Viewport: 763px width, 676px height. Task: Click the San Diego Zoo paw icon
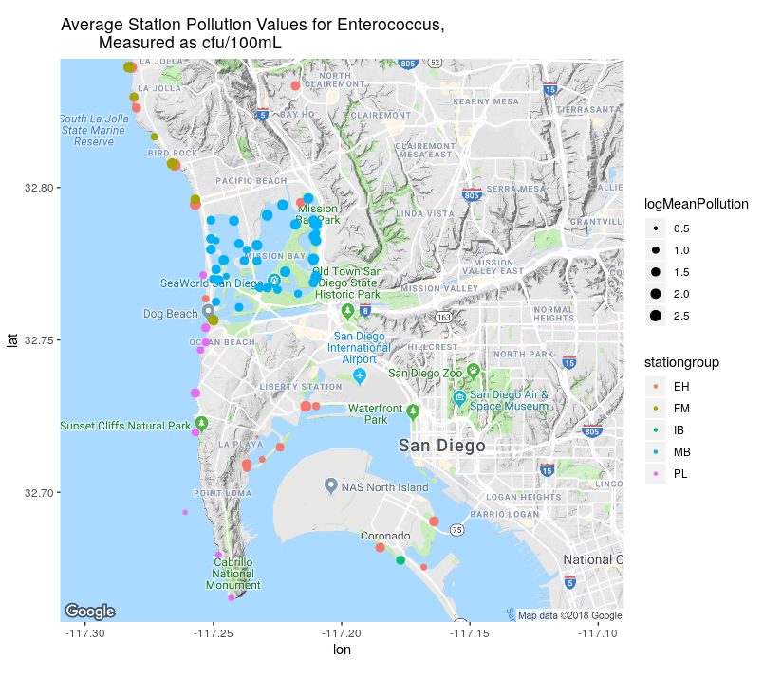click(x=473, y=372)
